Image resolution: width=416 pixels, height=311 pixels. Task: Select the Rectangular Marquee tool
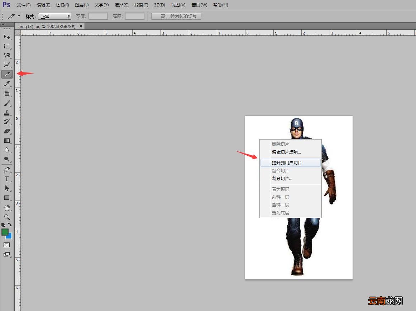(x=7, y=46)
